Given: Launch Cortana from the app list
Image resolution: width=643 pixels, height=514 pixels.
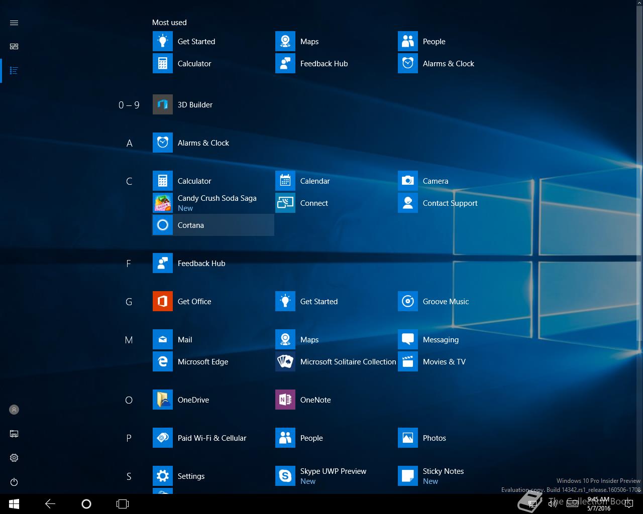Looking at the screenshot, I should click(213, 225).
